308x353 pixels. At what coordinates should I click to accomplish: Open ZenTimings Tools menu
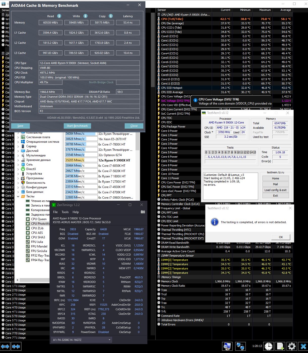[x=65, y=212]
